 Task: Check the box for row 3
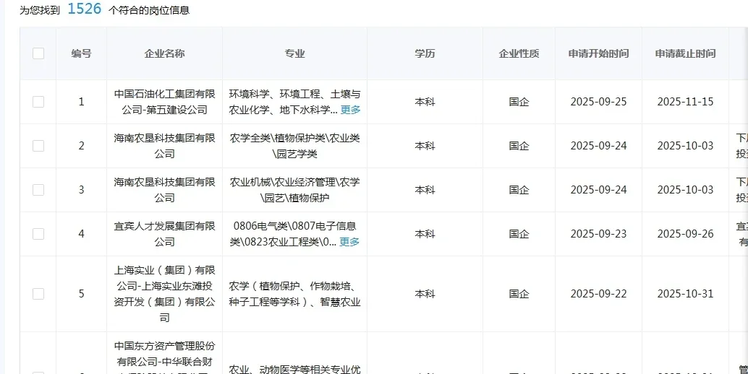38,190
